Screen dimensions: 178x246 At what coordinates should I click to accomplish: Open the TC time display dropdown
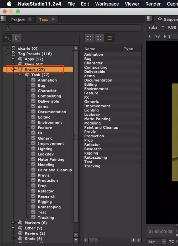click(x=173, y=242)
